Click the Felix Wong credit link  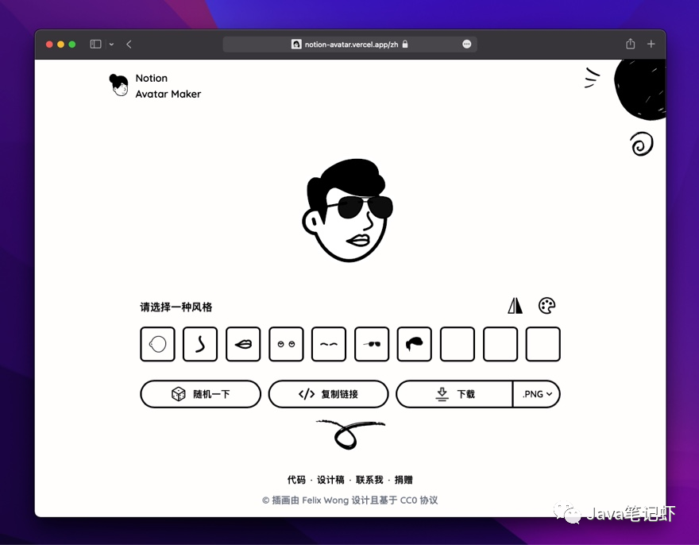(x=326, y=501)
